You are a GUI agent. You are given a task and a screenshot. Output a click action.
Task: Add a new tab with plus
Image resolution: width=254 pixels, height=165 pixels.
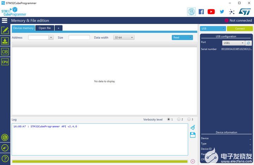tap(59, 28)
